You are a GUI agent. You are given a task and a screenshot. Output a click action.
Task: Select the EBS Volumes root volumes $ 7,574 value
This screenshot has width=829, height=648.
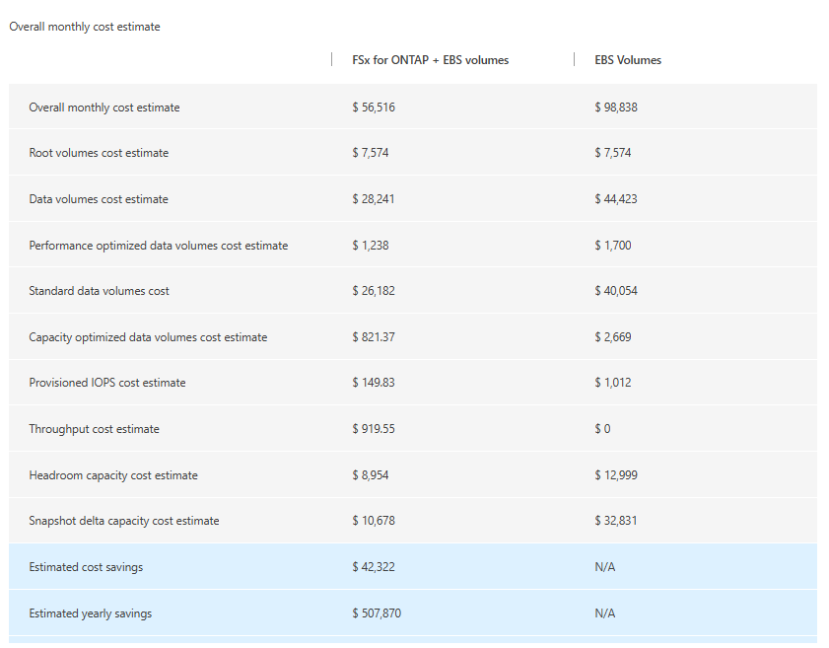coord(613,153)
